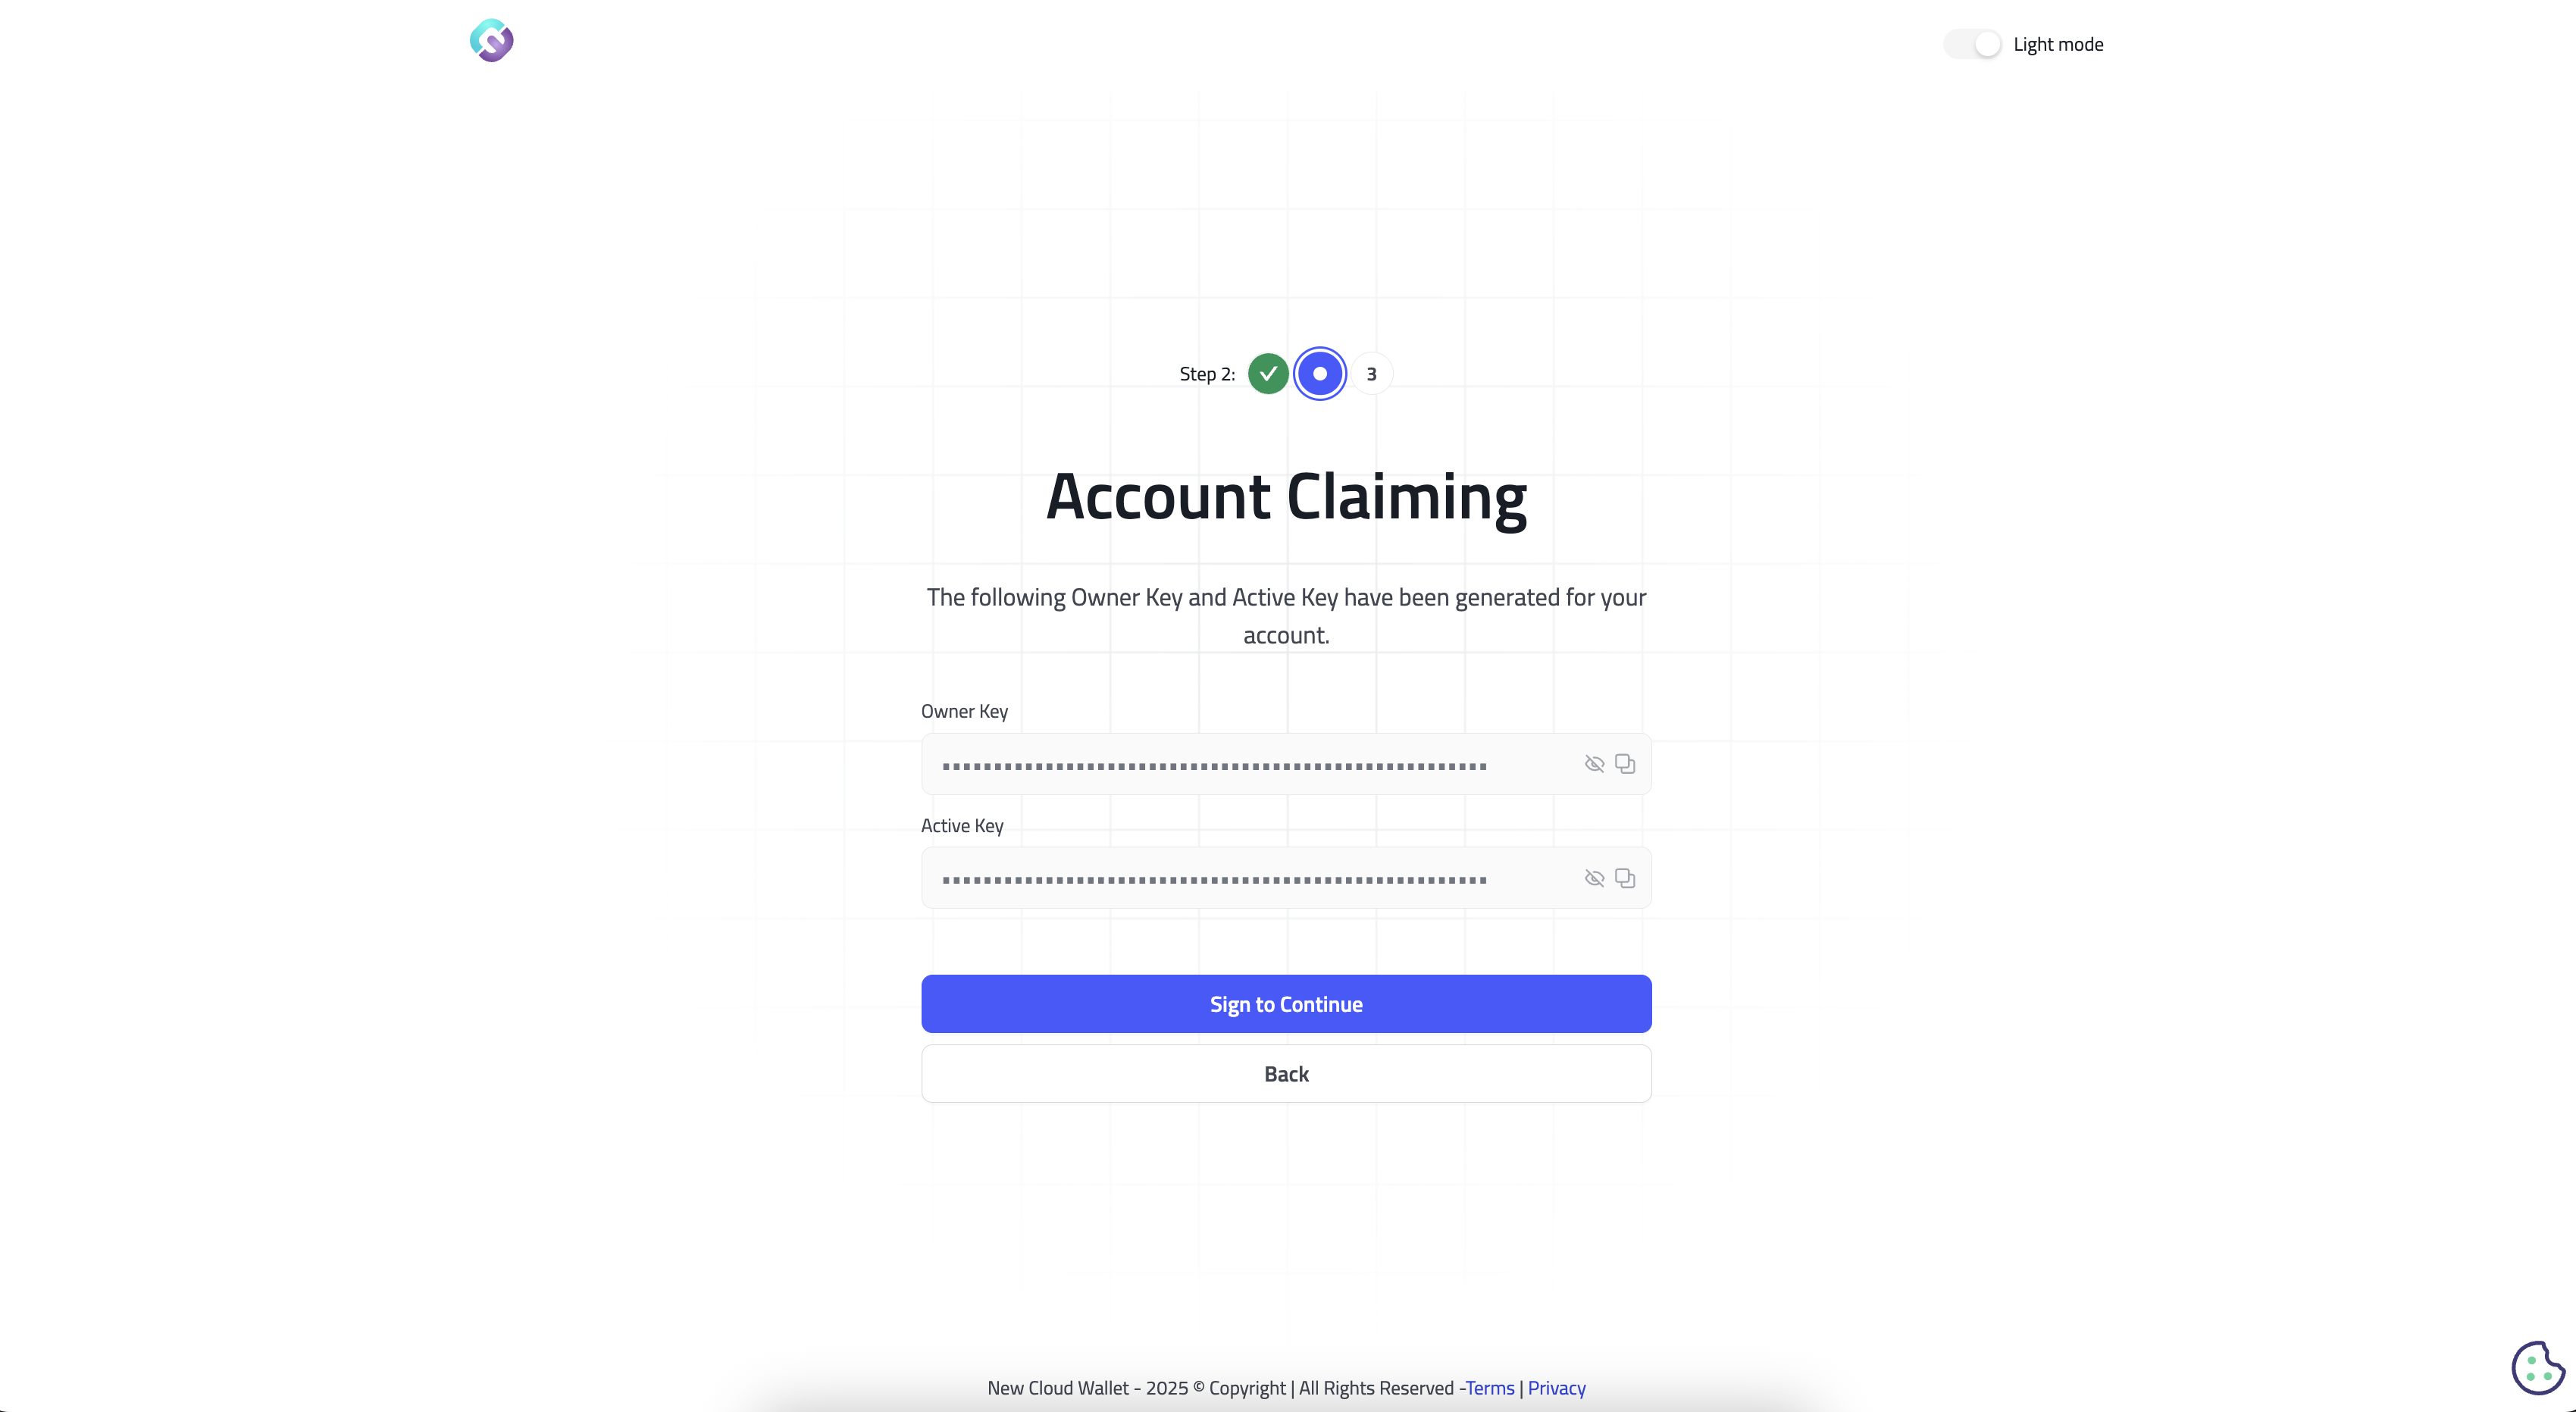Reveal the hidden Owner Key value
Viewport: 2576px width, 1412px height.
(x=1594, y=763)
